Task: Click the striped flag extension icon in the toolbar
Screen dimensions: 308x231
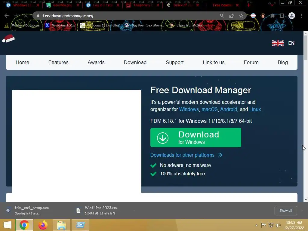Action: (x=253, y=16)
